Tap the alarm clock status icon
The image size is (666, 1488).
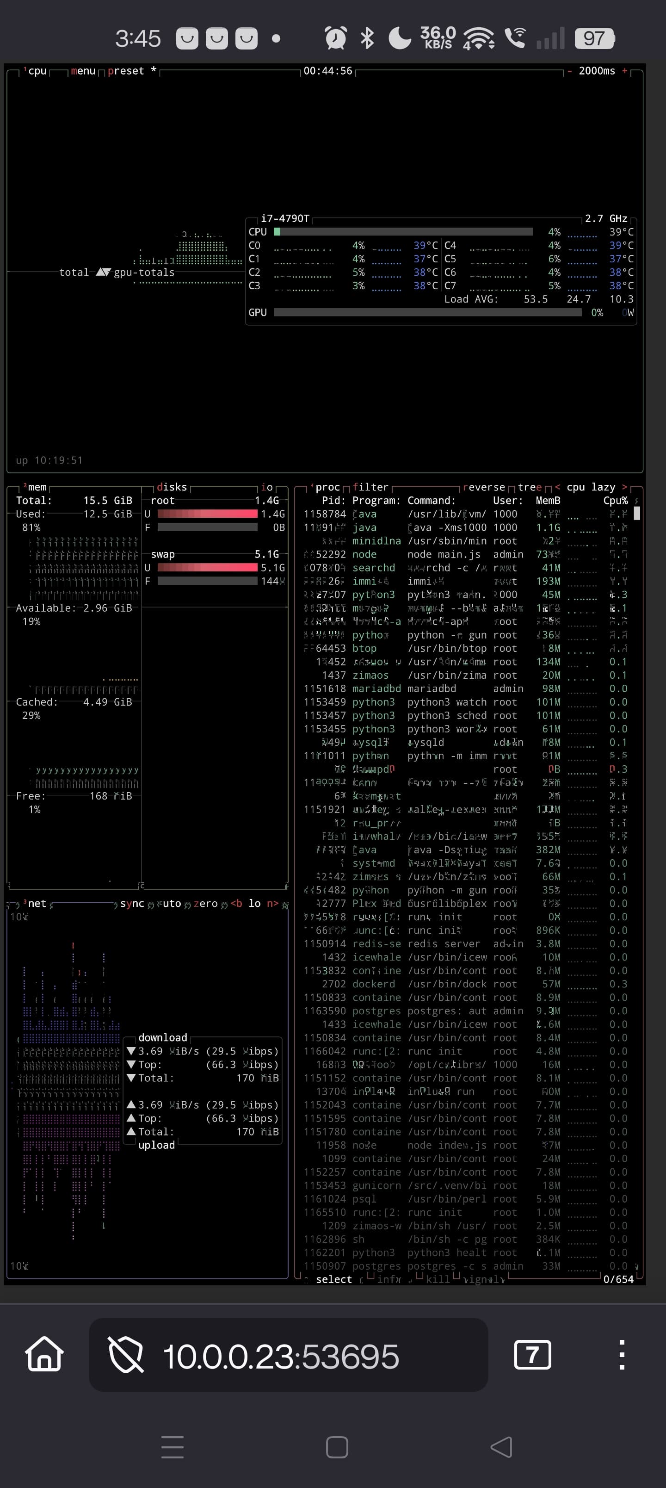tap(336, 38)
